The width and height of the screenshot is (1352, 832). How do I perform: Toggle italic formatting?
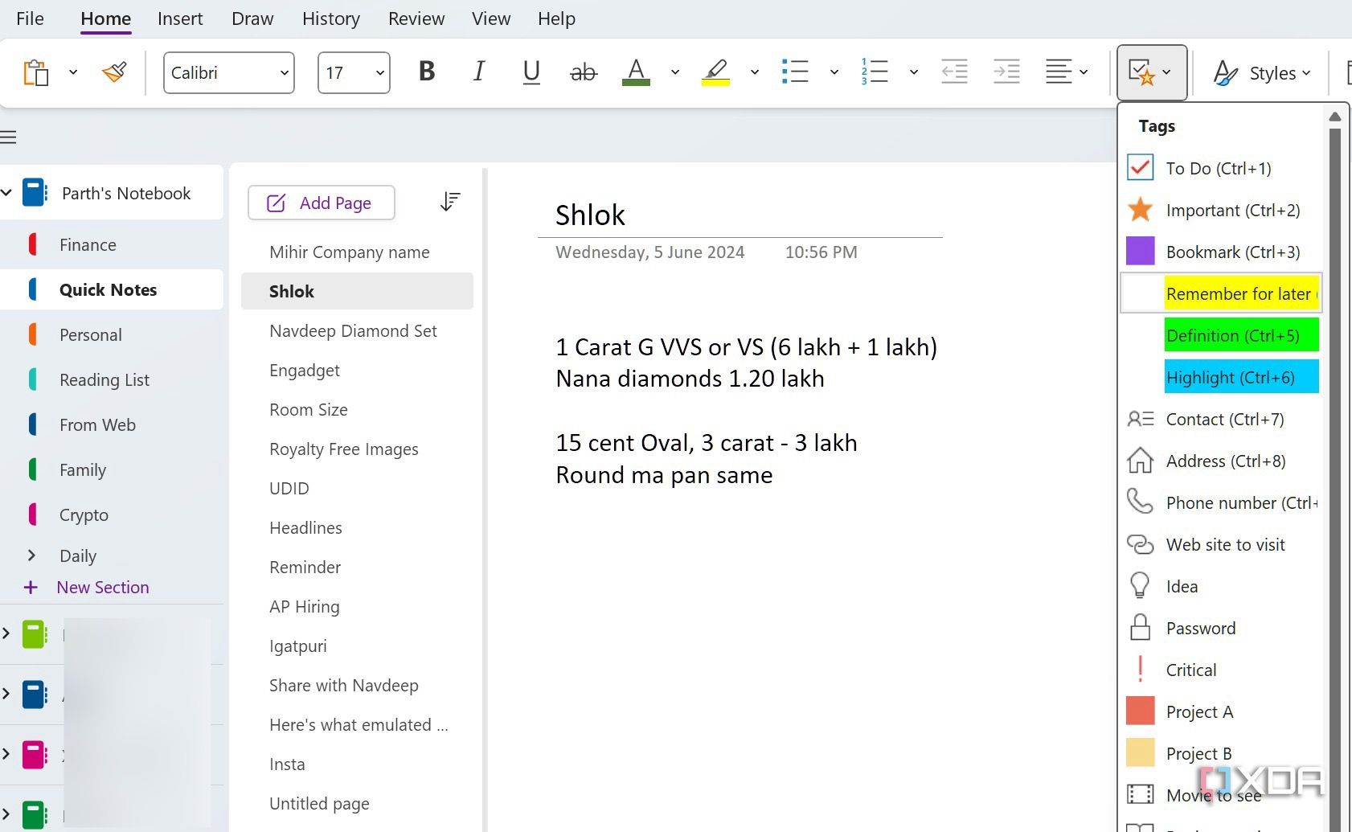479,72
